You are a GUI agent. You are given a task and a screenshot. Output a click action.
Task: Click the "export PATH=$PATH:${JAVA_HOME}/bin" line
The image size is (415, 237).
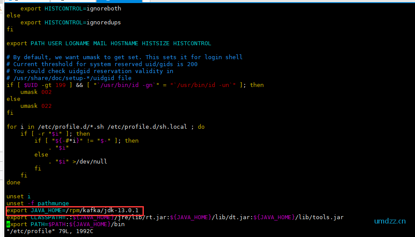(x=66, y=224)
